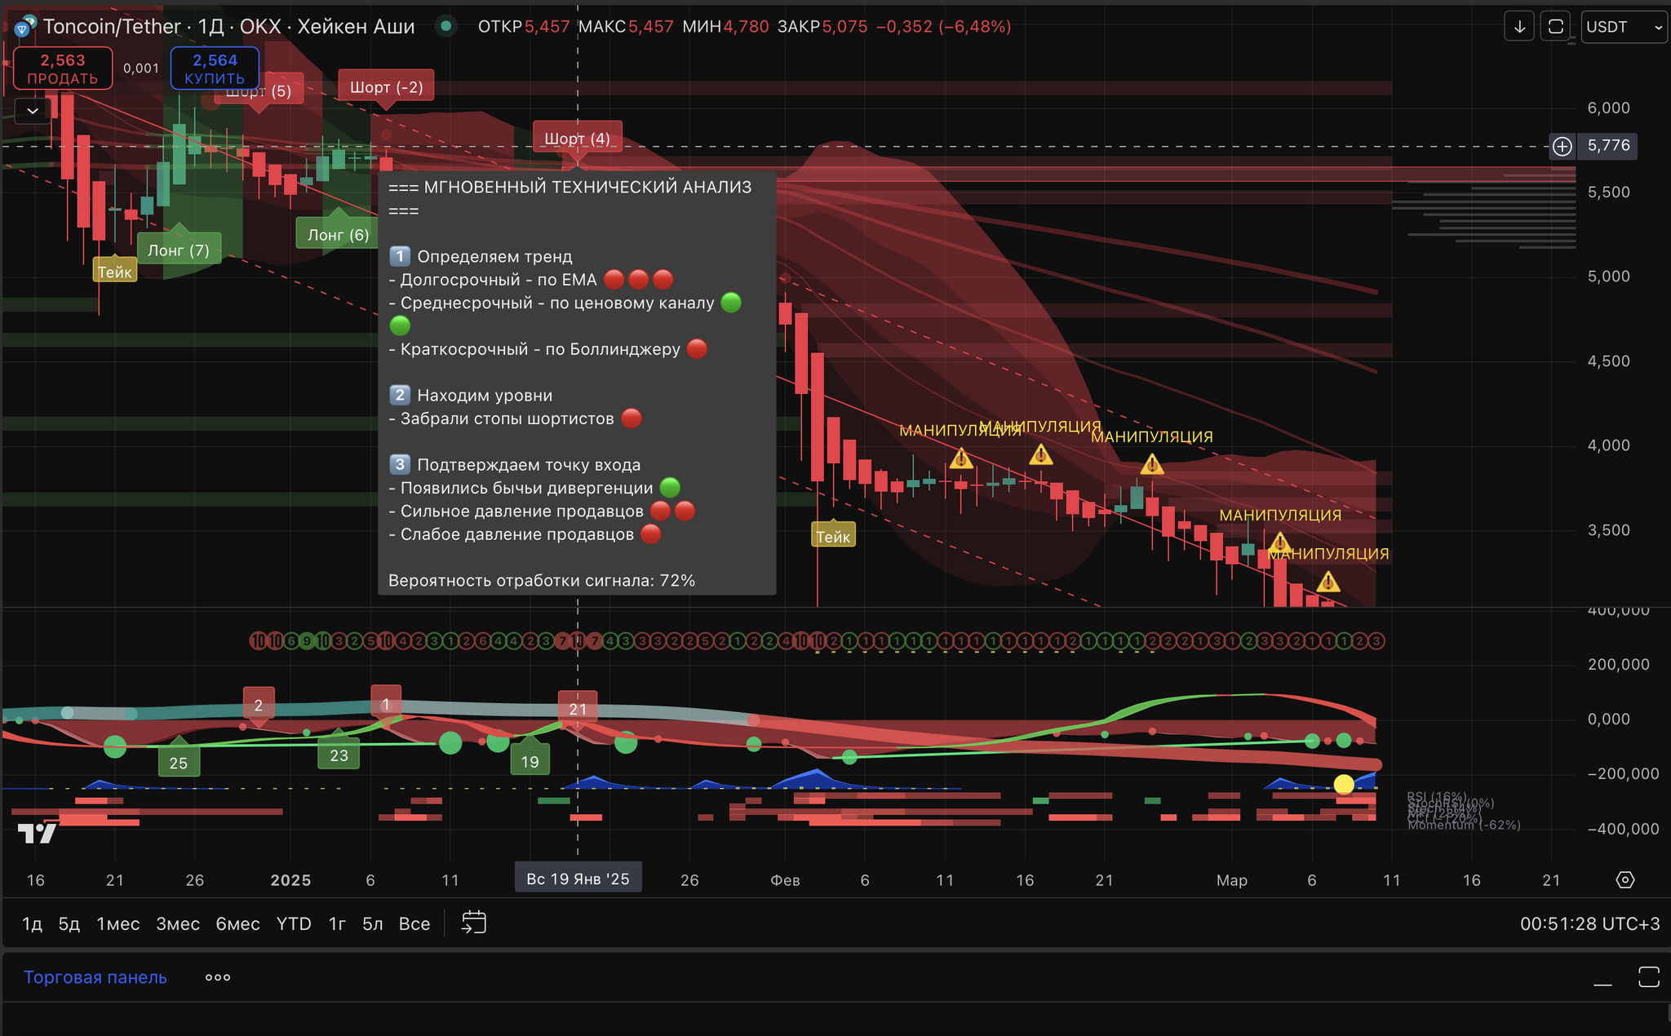
Task: Click the 2025 label on time axis
Action: click(290, 880)
